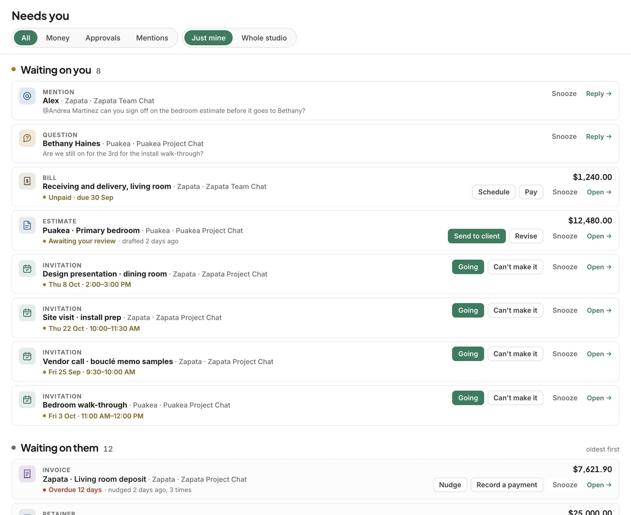Snooze Bethany Haines' question
Viewport: 631px width, 515px height.
click(564, 136)
